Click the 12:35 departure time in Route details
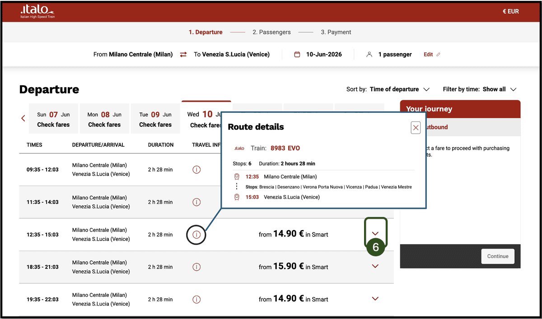 [252, 177]
